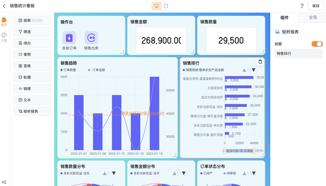Add a 待办 to-do component
This screenshot has height=186, width=326.
[32, 43]
